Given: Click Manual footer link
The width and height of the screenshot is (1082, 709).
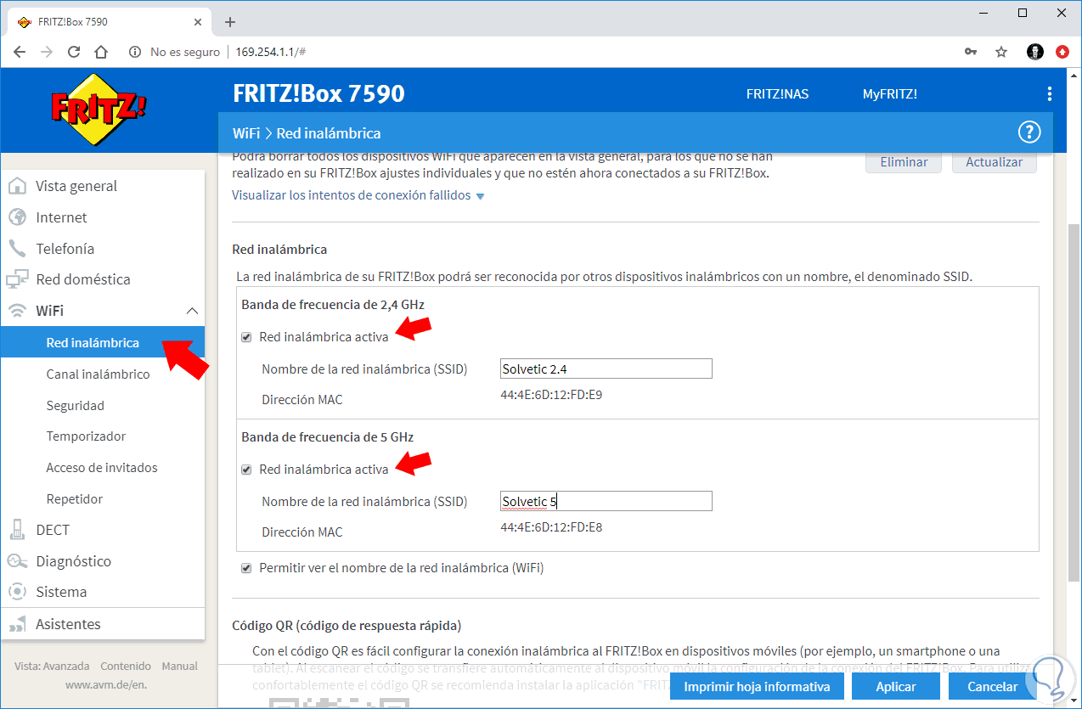Looking at the screenshot, I should tap(180, 667).
